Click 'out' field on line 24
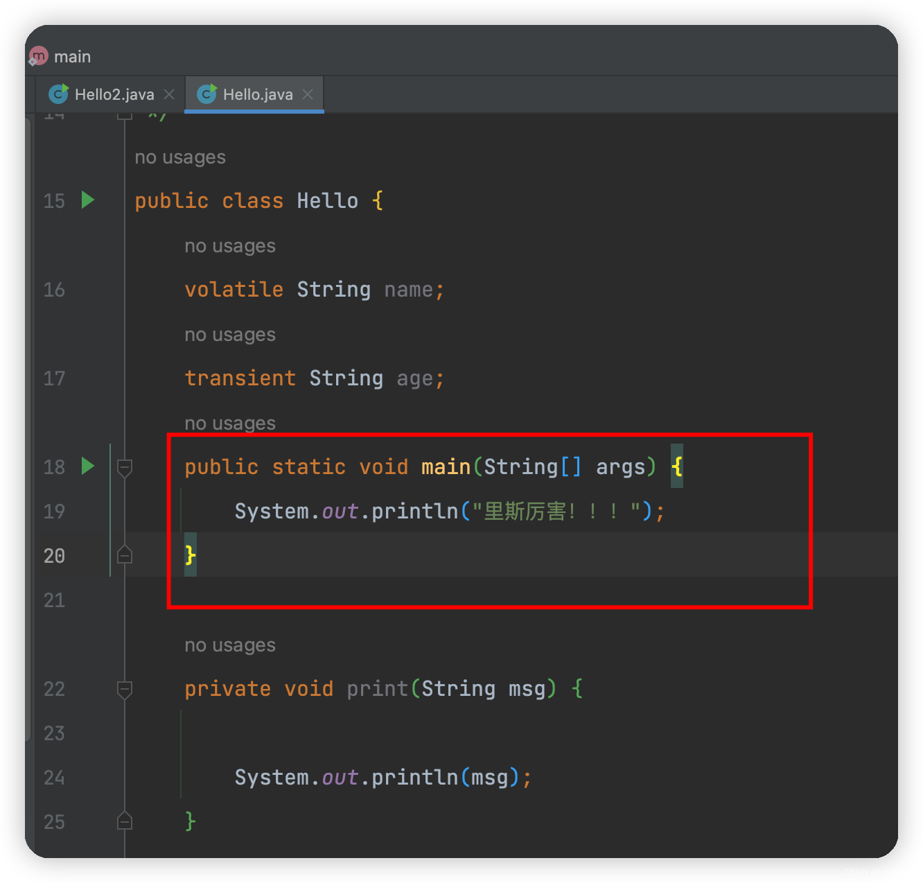Image resolution: width=923 pixels, height=883 pixels. pos(340,778)
